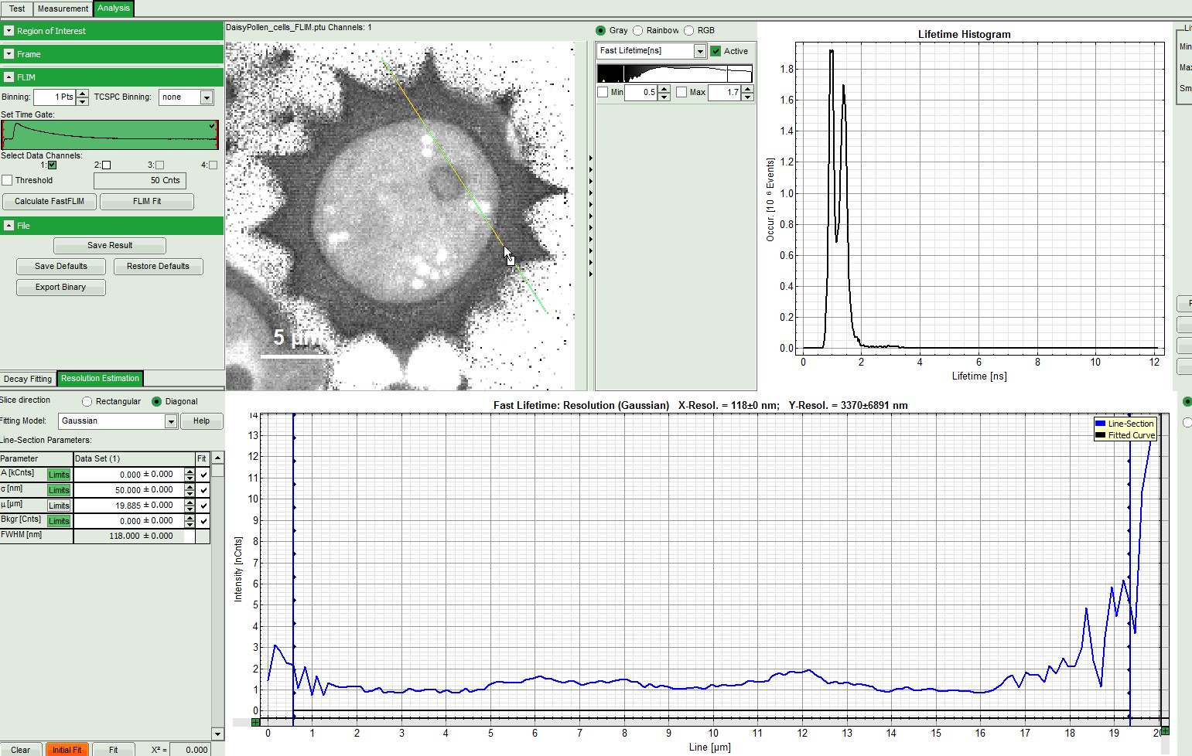Click the Set Time Gate decay preview

(109, 135)
